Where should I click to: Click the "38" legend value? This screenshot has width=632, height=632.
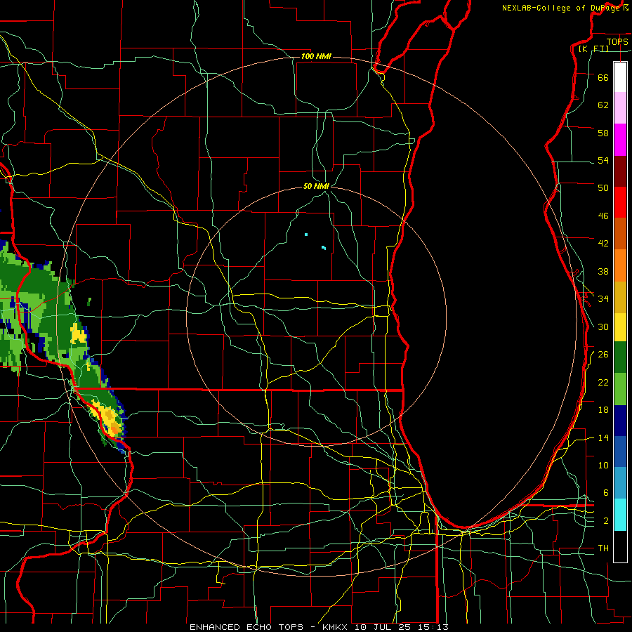(603, 271)
